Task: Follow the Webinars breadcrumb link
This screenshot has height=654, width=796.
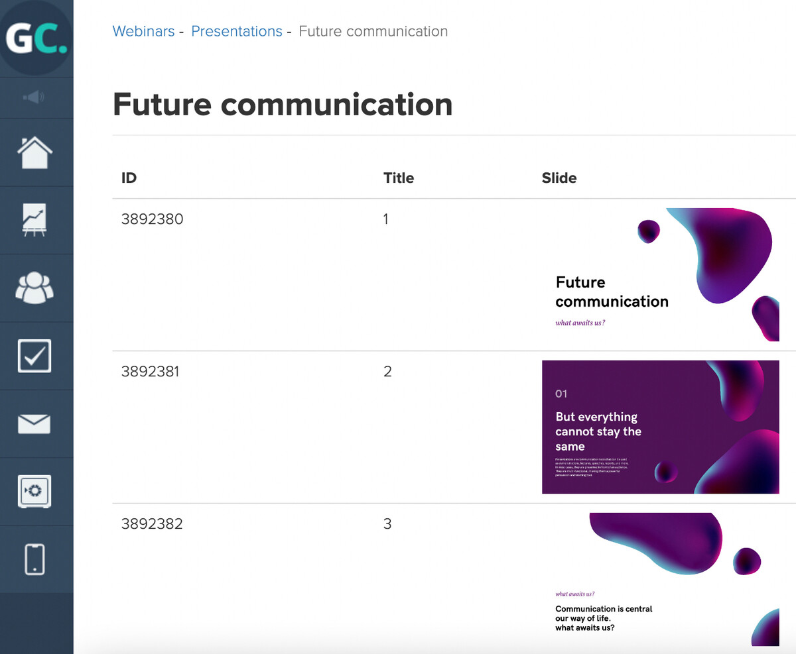Action: tap(143, 31)
